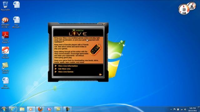Click the 'Bring your Xbox Live-enabled games online' paragraph

click(77, 40)
